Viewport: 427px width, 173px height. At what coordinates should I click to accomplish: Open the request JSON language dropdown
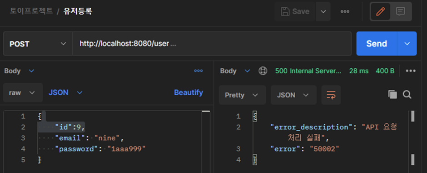tap(65, 92)
